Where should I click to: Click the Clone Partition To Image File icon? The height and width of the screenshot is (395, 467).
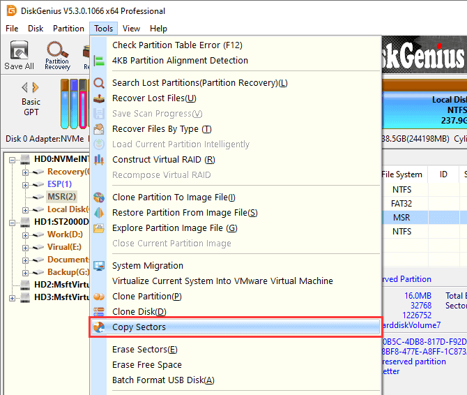click(99, 197)
